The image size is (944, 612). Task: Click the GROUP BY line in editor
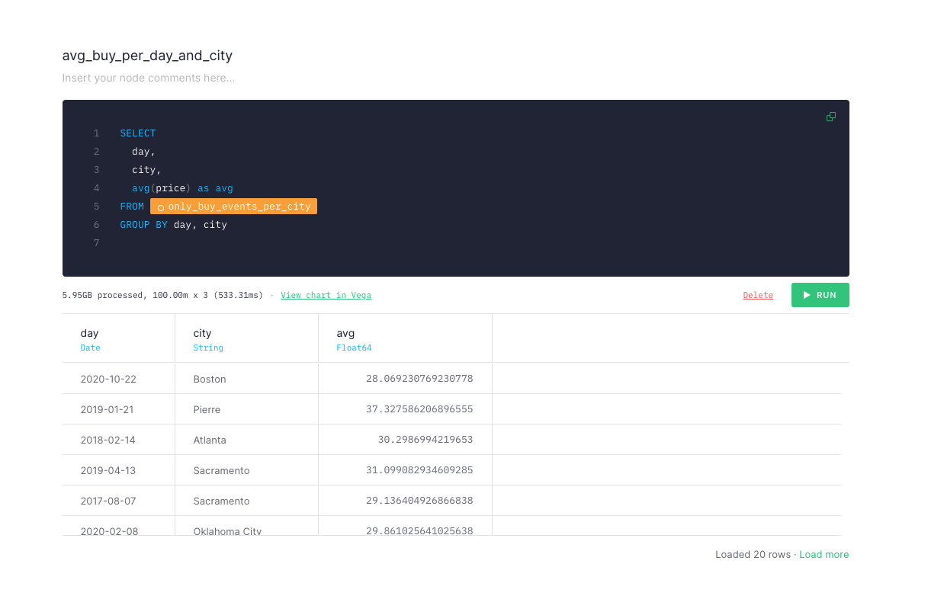(173, 225)
